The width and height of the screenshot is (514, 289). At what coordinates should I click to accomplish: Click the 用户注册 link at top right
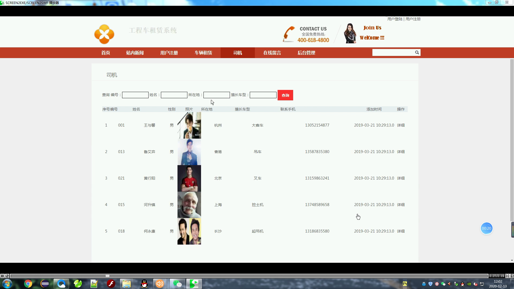tap(413, 19)
